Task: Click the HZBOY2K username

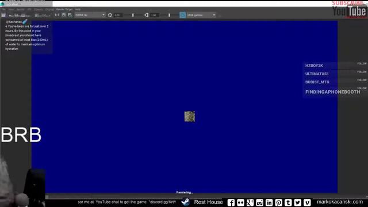Action: (314, 66)
